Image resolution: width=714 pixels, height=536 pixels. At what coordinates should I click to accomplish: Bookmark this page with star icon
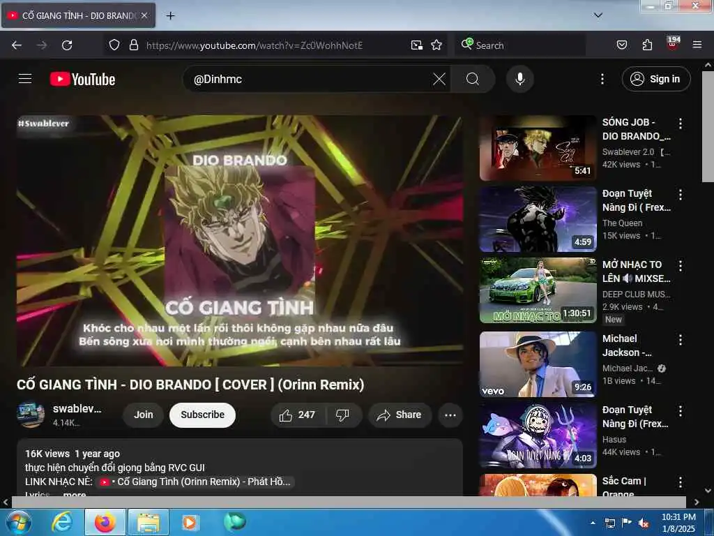pyautogui.click(x=436, y=45)
